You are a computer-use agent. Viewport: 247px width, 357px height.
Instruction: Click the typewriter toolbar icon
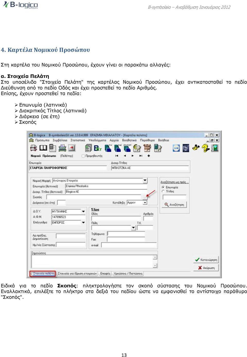click(x=62, y=148)
